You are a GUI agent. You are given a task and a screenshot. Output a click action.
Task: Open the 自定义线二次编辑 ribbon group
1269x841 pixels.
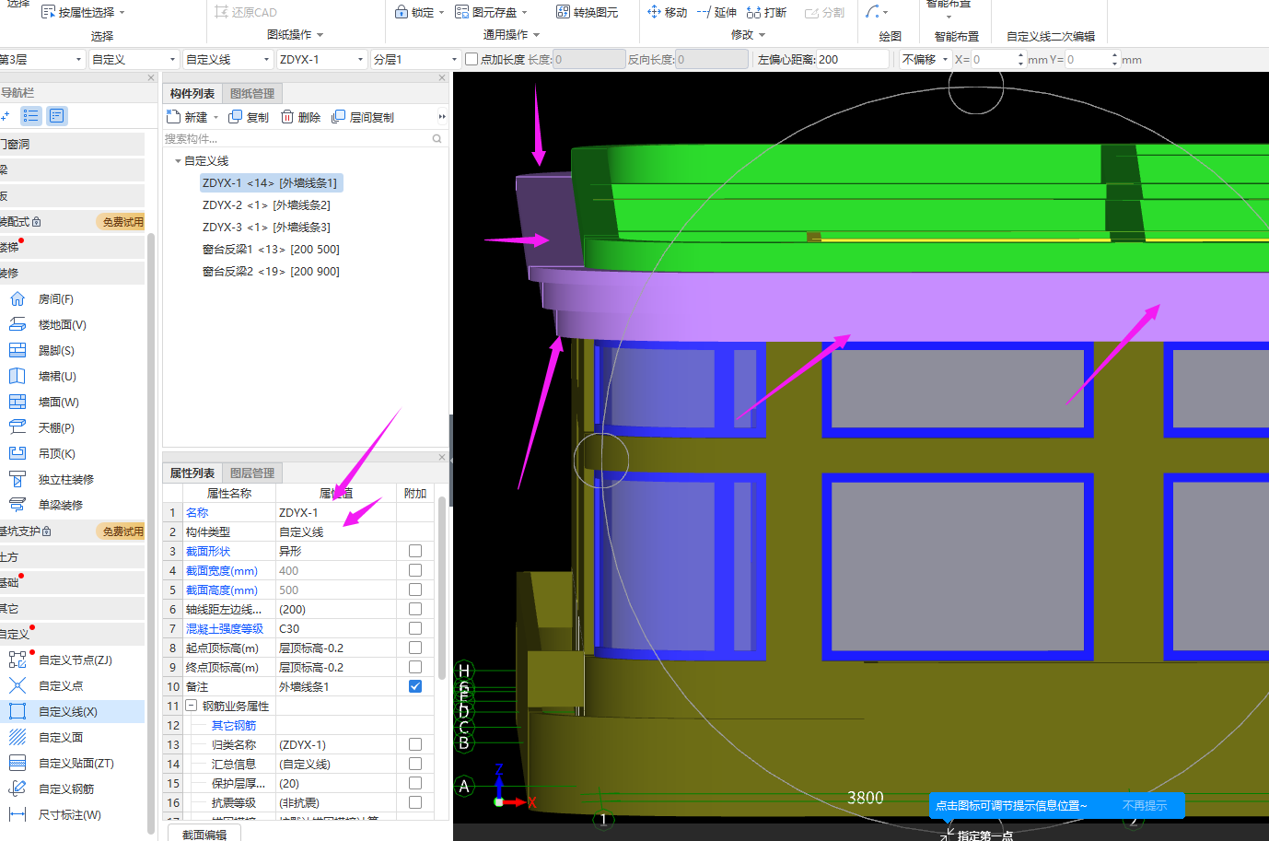(x=1051, y=36)
